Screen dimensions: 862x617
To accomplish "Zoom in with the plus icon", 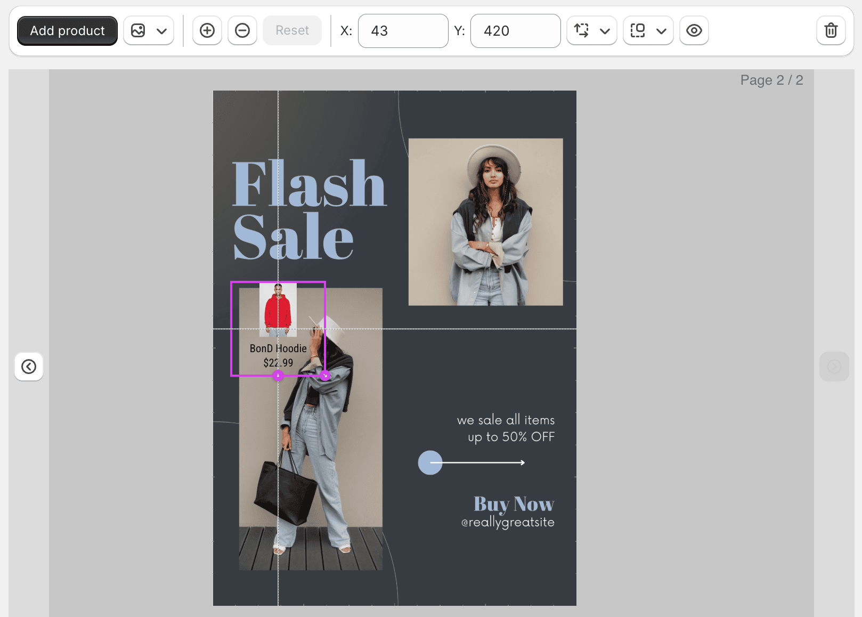I will tap(207, 31).
